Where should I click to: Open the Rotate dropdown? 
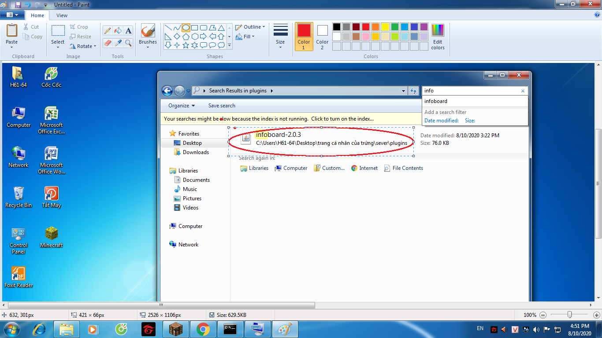click(x=83, y=46)
